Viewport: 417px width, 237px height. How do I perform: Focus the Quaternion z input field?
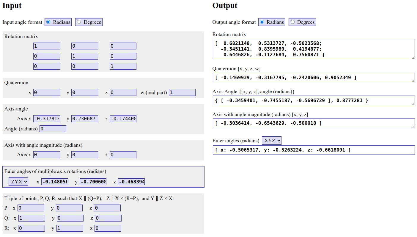(x=123, y=92)
